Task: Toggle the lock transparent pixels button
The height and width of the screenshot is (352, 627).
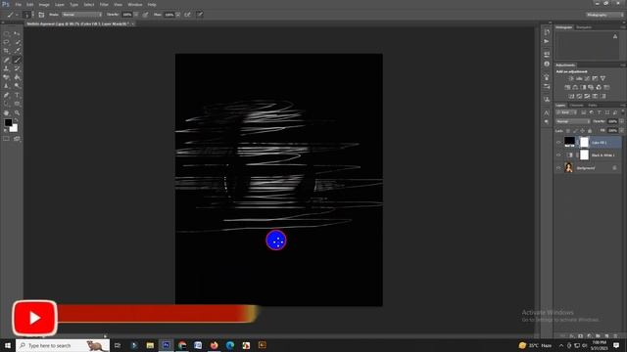Action: 568,130
